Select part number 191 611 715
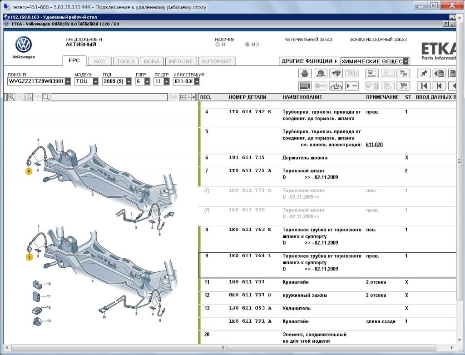The image size is (465, 355). (247, 158)
